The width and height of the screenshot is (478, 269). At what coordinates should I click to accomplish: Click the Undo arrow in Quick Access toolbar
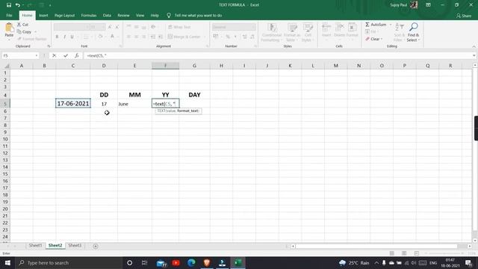pos(18,5)
